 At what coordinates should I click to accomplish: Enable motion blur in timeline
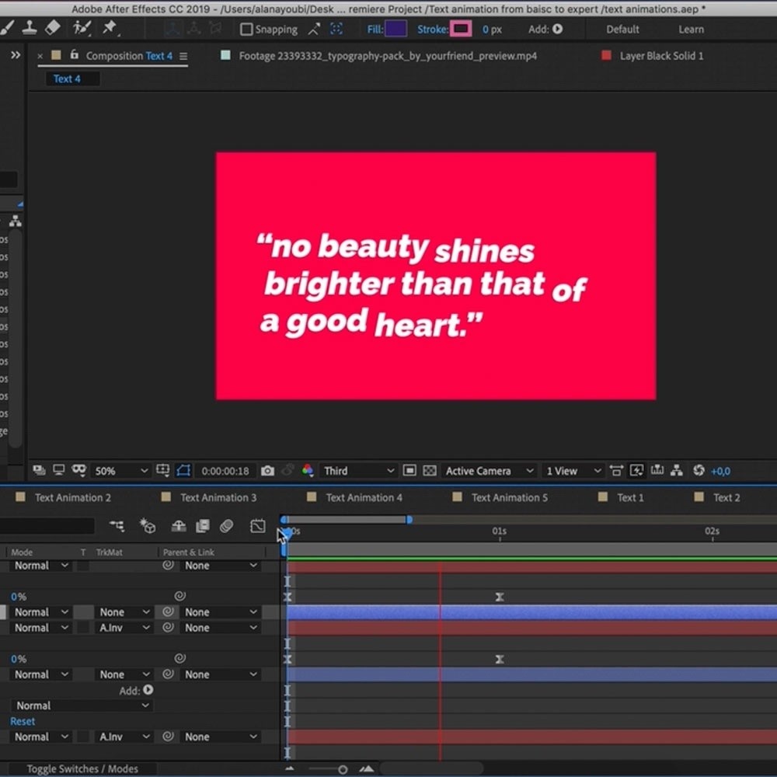[226, 526]
